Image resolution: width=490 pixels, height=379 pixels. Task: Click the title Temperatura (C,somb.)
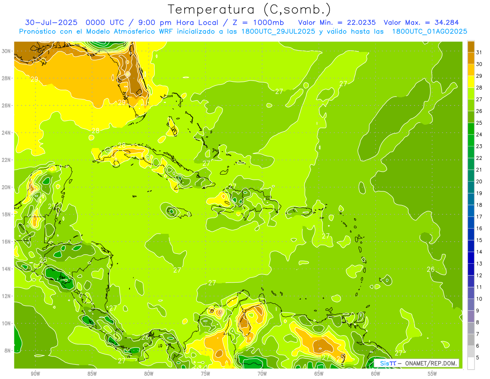[249, 9]
